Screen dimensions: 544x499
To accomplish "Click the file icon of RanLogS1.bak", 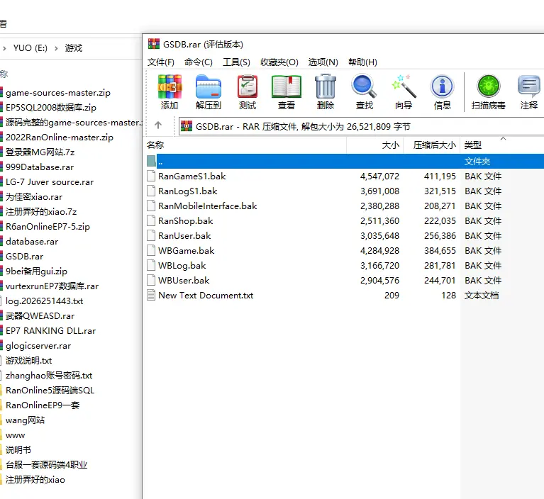I will pos(151,191).
